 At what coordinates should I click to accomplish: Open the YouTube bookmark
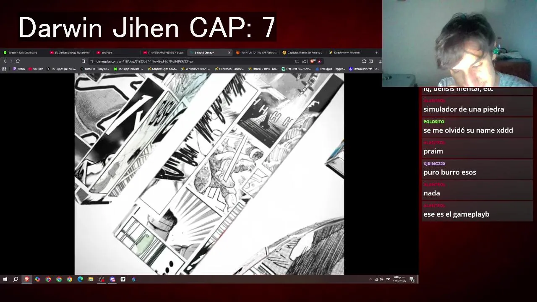[36, 69]
